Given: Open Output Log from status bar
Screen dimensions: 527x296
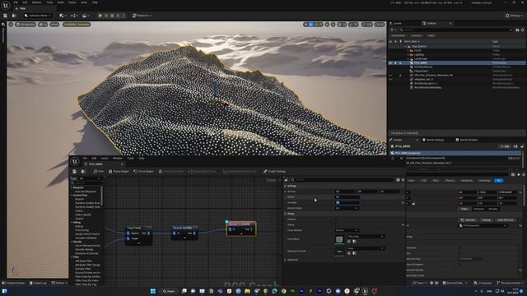Looking at the screenshot, I should 38,283.
